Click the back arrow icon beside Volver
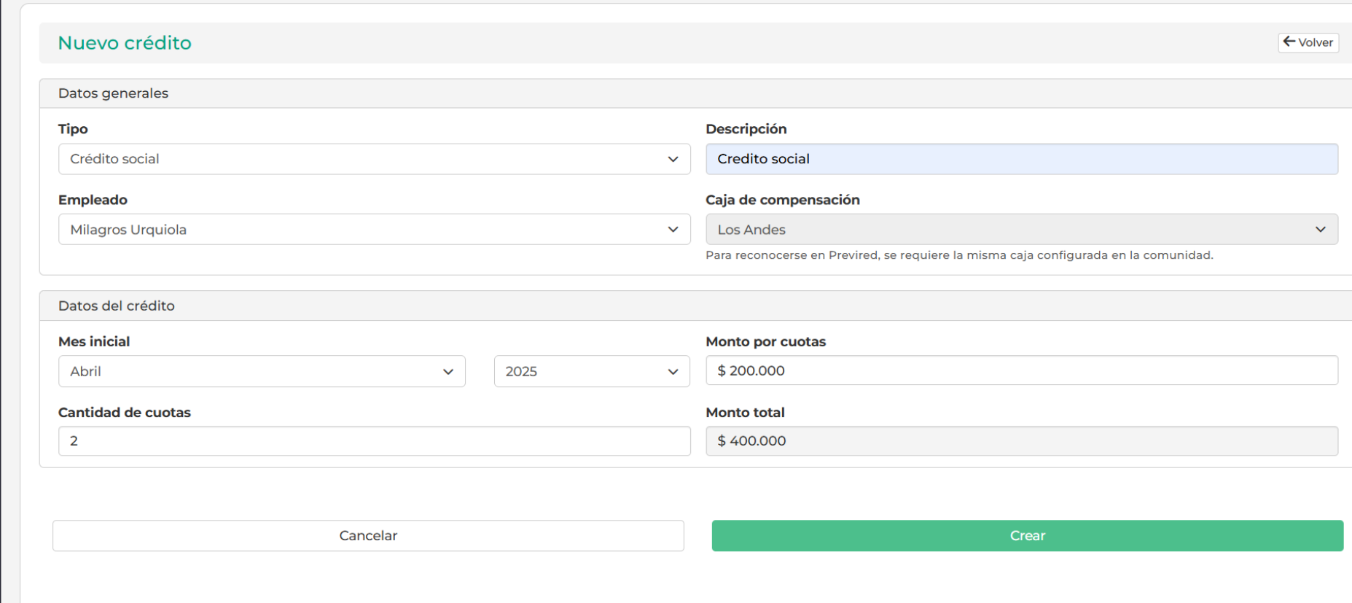Image resolution: width=1352 pixels, height=603 pixels. click(1289, 42)
